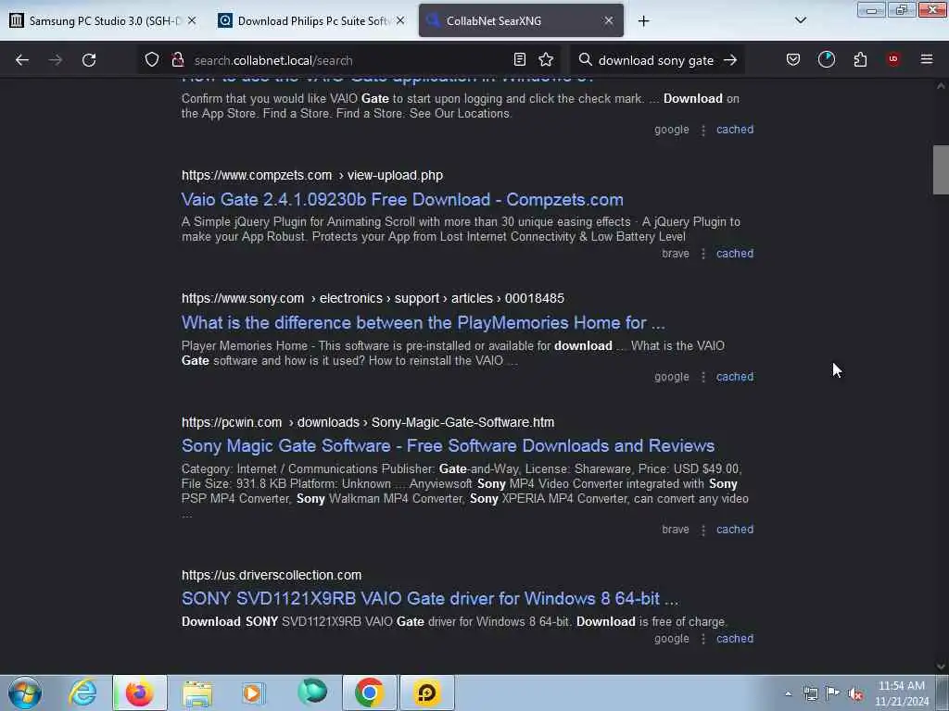Launch Google Chrome from the taskbar

click(x=369, y=692)
